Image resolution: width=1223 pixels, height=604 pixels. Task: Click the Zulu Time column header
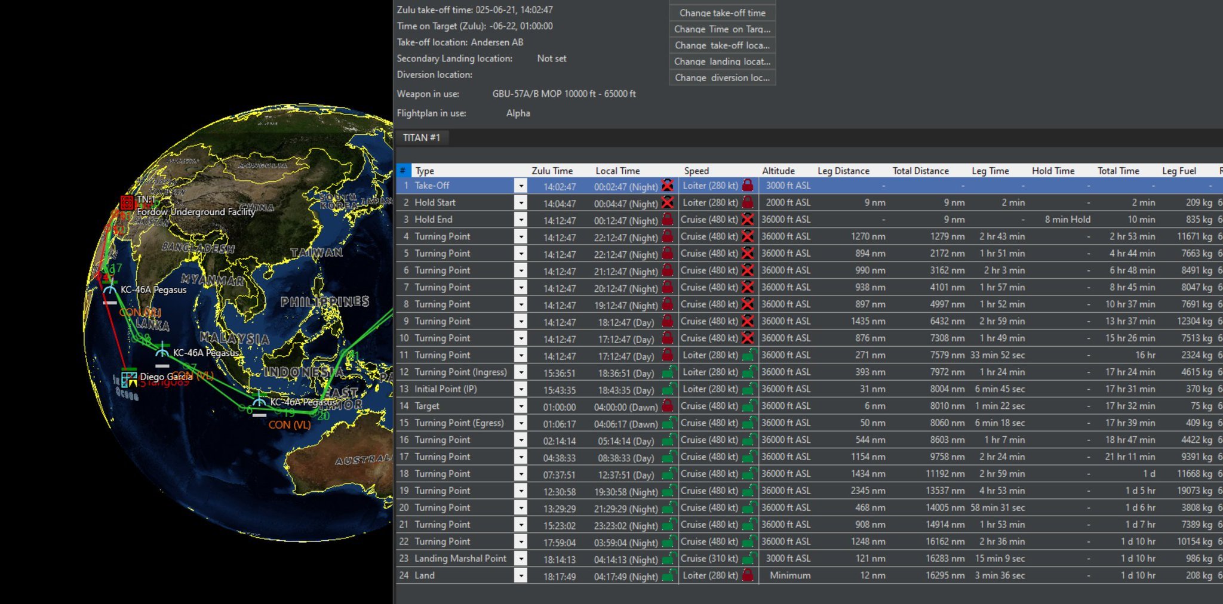tap(552, 171)
